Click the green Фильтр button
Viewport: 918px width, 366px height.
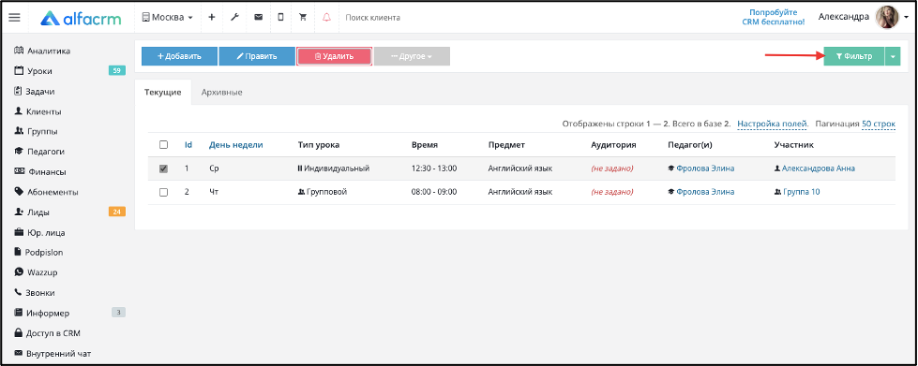(x=853, y=56)
